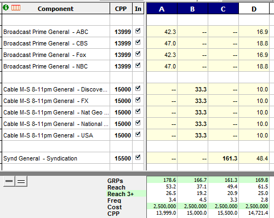This screenshot has width=274, height=218.
Task: Select the Cable Discovery row name
Action: coord(55,89)
